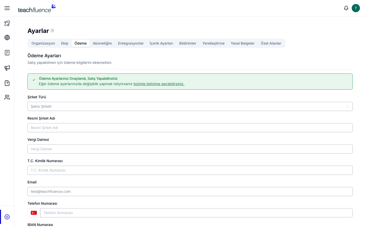Open the user avatar menu
The width and height of the screenshot is (366, 228).
pos(356,8)
